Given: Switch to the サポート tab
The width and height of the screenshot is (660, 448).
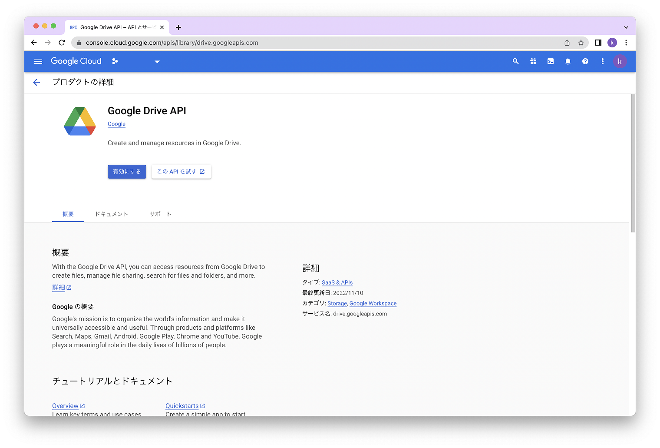Looking at the screenshot, I should click(160, 214).
